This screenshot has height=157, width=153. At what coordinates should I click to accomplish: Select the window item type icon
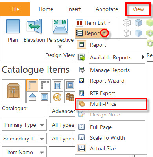point(70,85)
